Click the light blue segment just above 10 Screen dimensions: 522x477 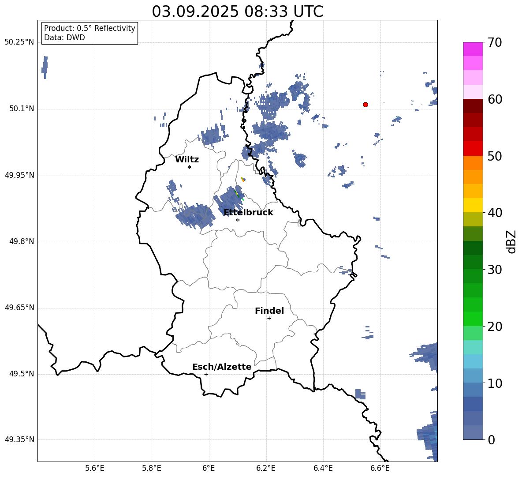pos(473,376)
